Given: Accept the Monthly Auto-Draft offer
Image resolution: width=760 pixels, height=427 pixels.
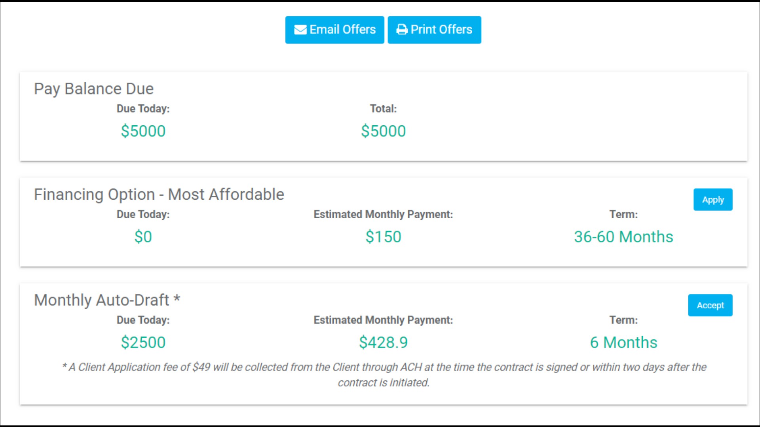Looking at the screenshot, I should tap(710, 305).
